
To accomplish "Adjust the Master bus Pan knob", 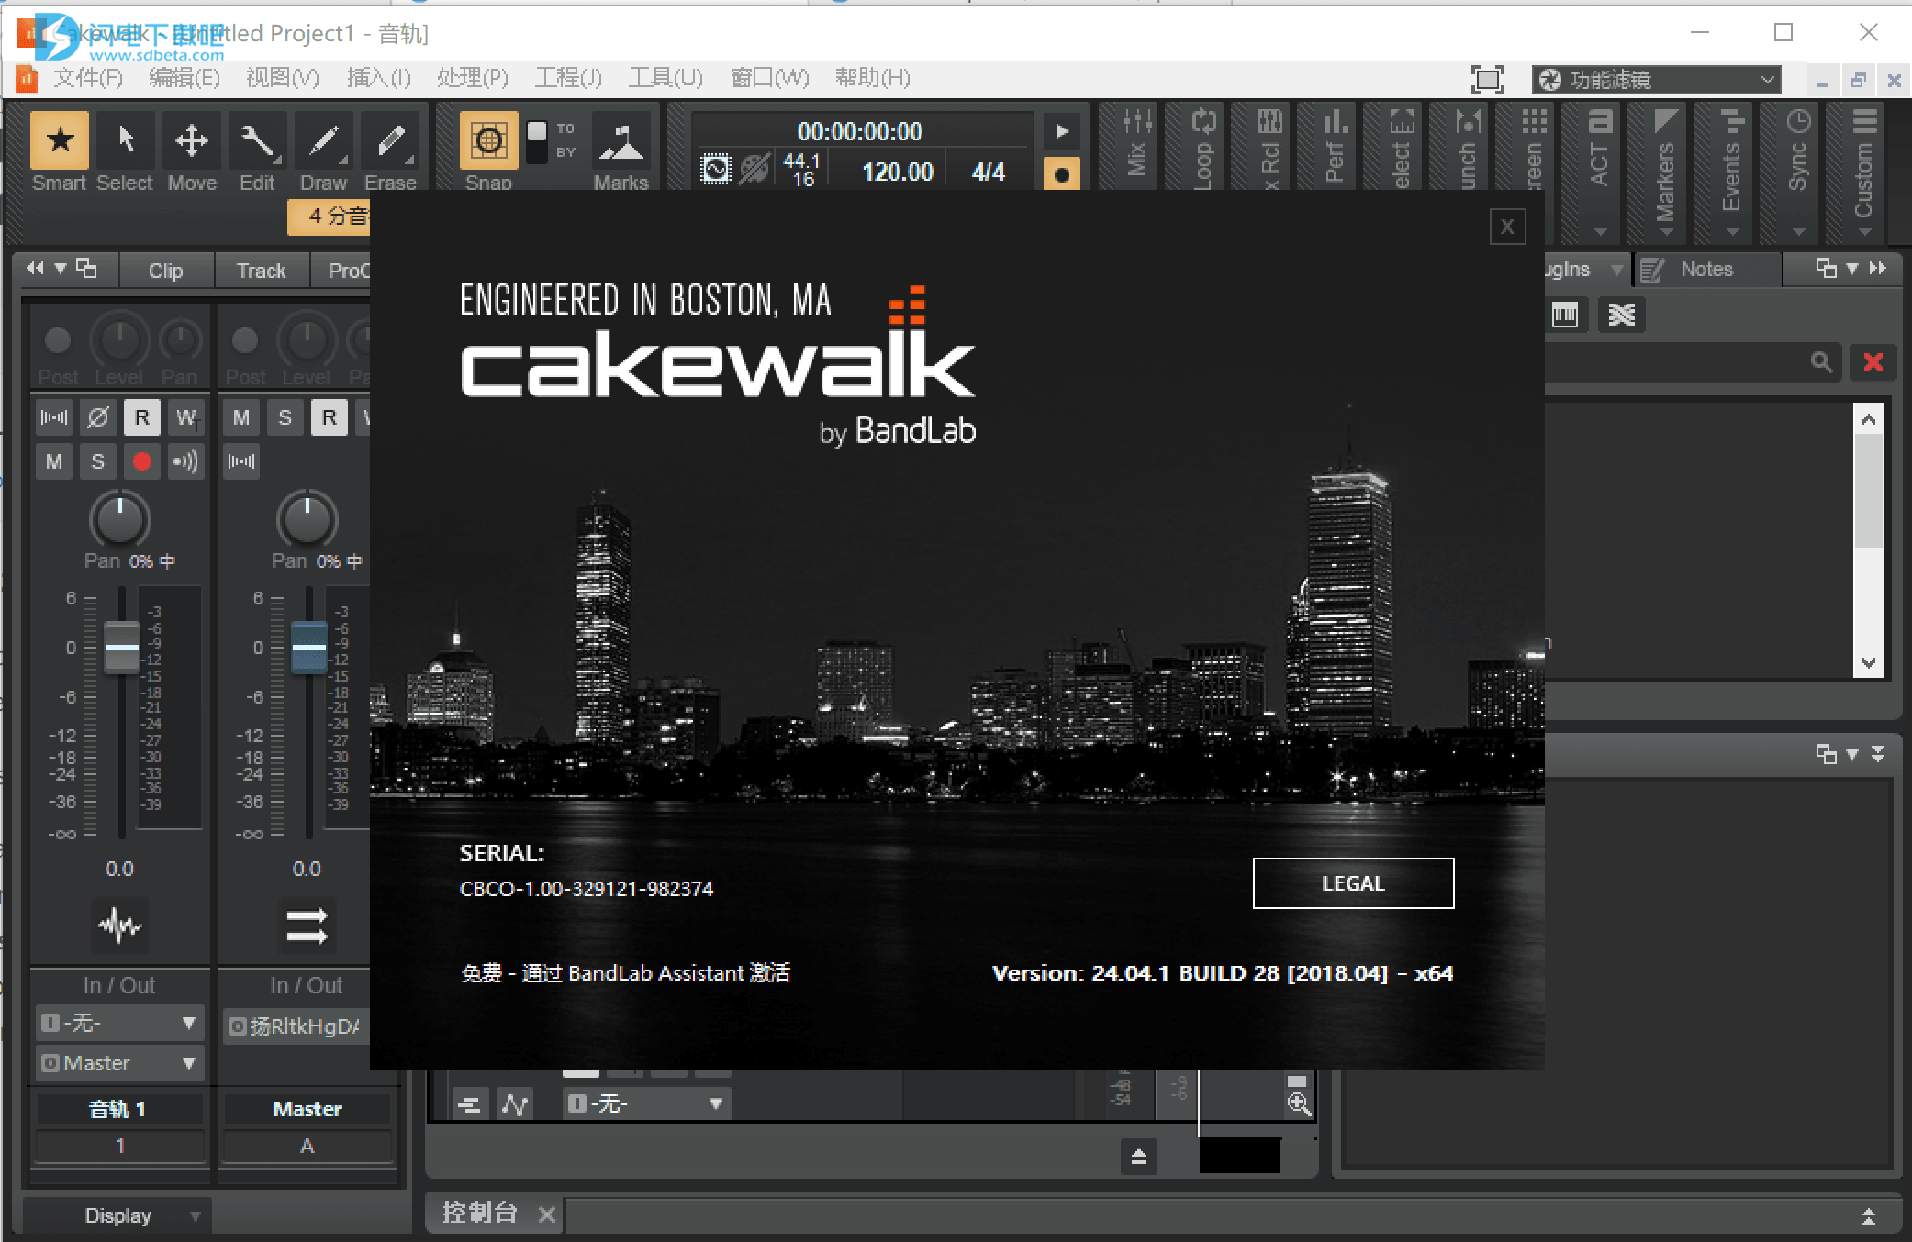I will pyautogui.click(x=307, y=520).
